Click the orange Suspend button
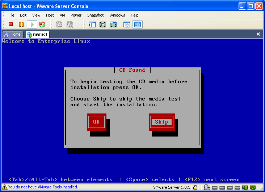This screenshot has height=192, width=265. [21, 24]
